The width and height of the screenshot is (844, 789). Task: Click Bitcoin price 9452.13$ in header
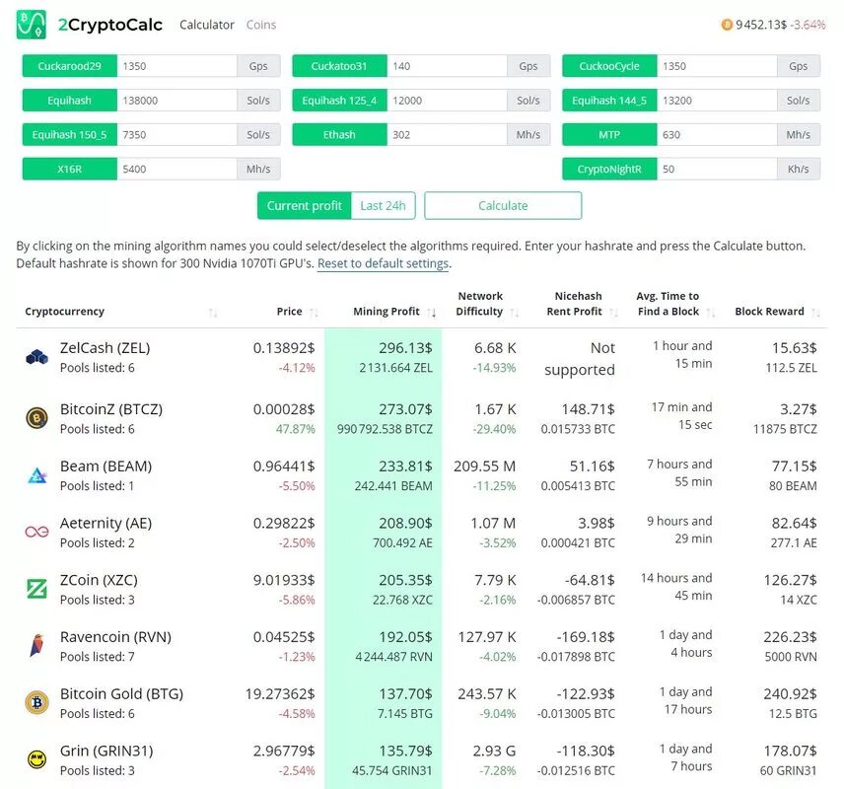pos(761,25)
